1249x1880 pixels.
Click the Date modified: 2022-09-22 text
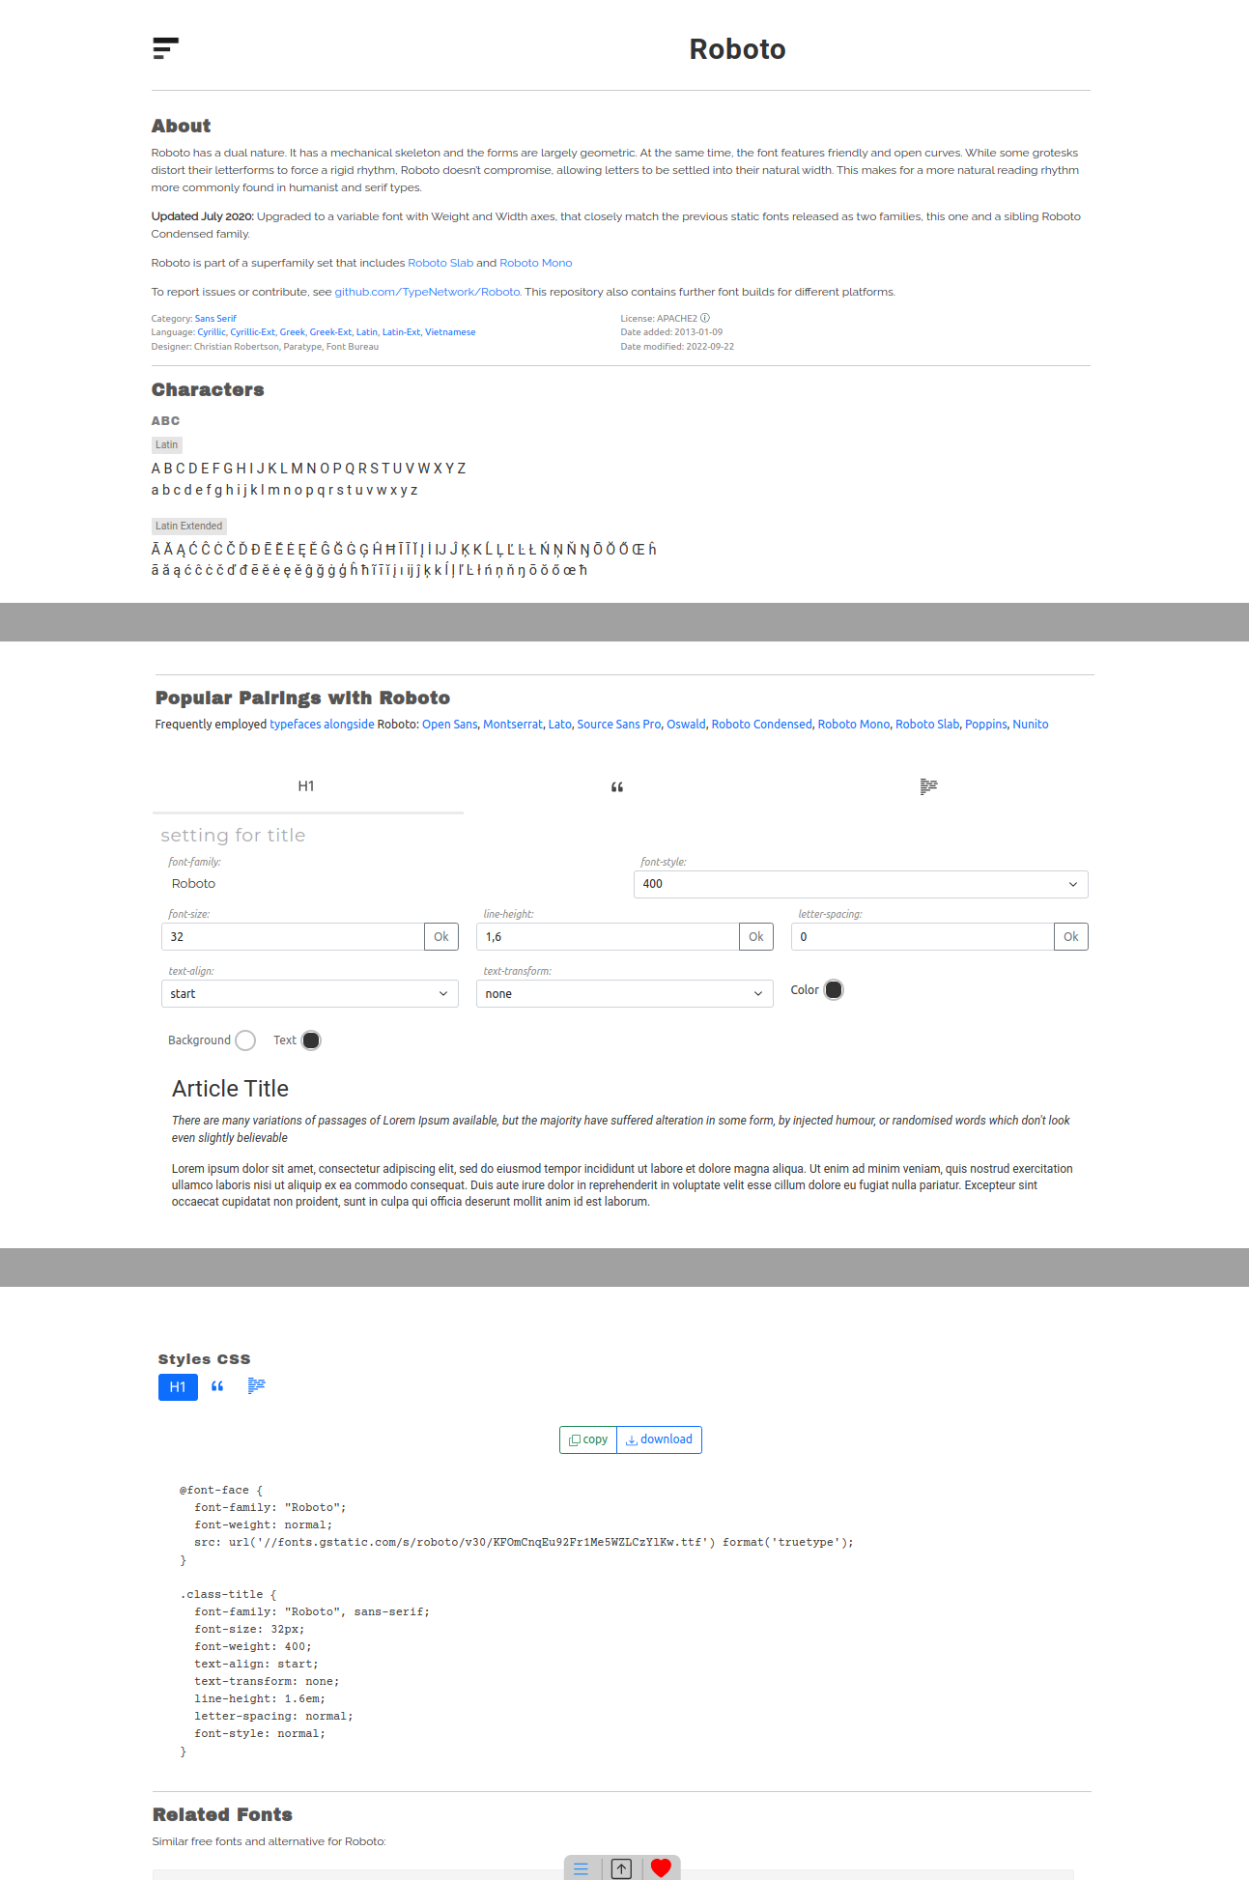(x=677, y=347)
